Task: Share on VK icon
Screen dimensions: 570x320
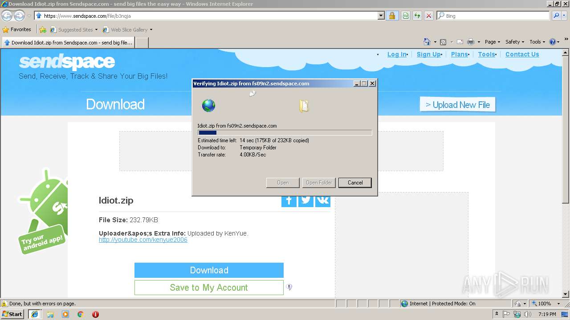Action: tap(323, 200)
